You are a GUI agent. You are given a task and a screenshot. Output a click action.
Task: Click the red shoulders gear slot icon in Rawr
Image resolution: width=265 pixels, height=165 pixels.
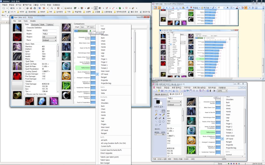click(17, 37)
